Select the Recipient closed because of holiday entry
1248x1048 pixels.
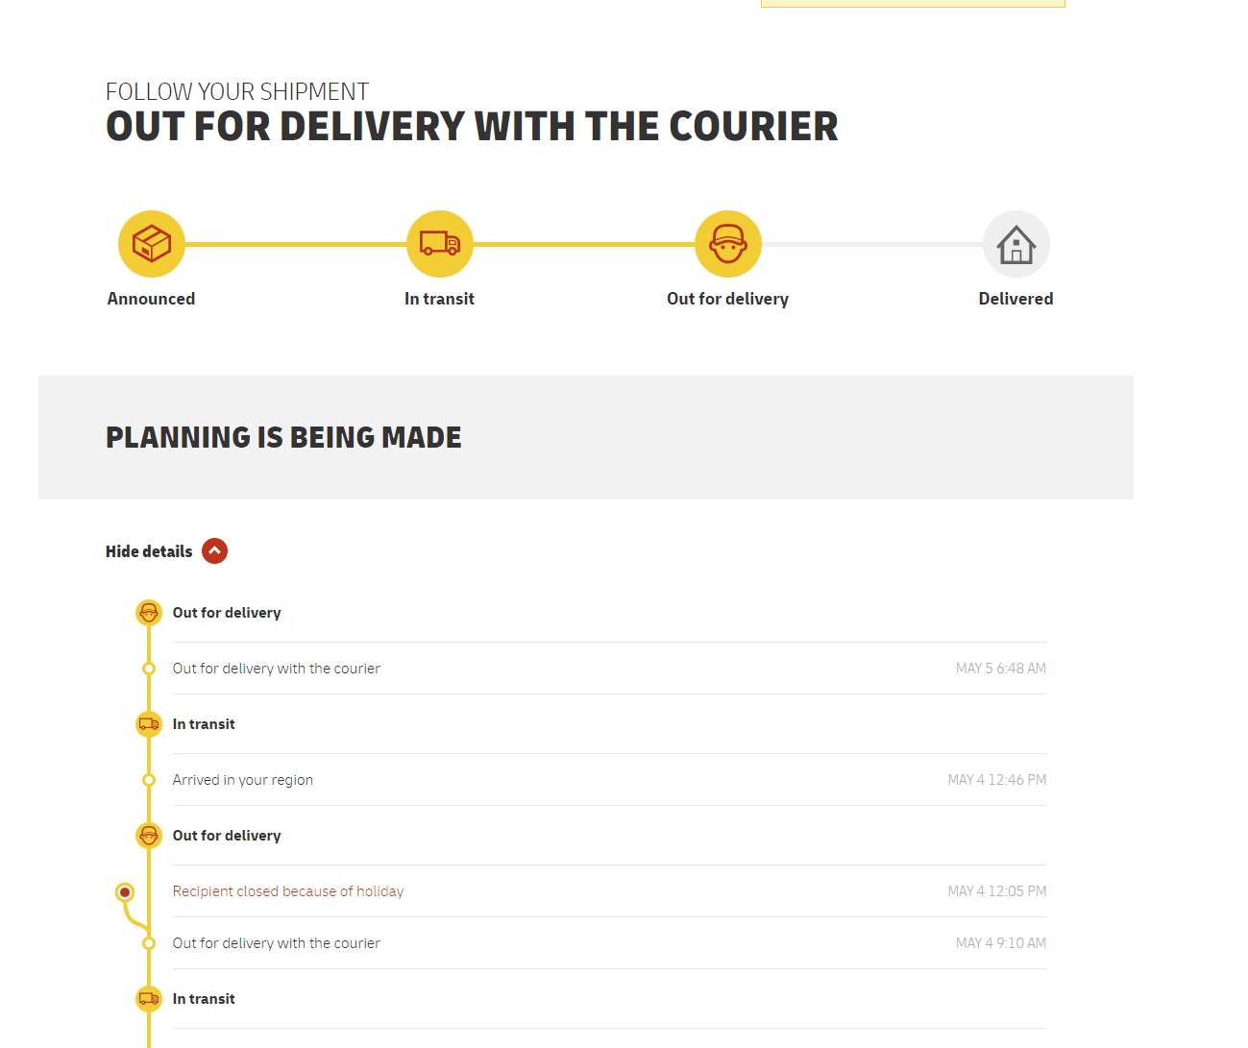point(609,891)
